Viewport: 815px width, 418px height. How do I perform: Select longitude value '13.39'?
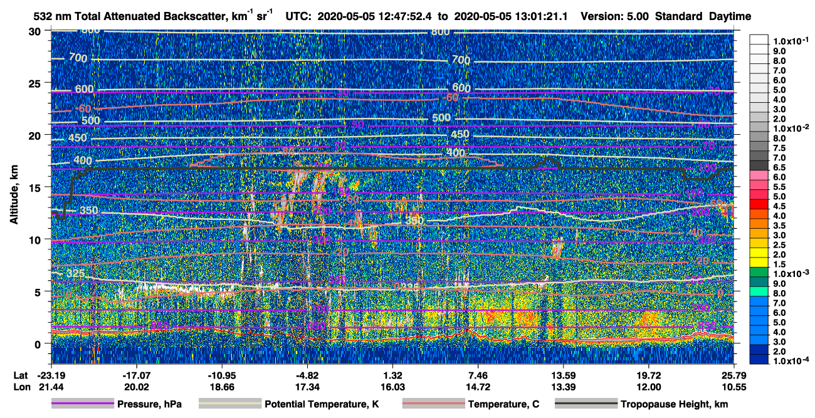[563, 387]
